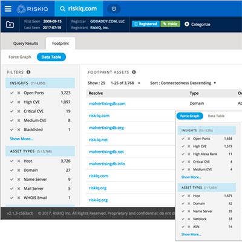242x242 pixels.
Task: Include High CVE with its checkmark
Action: [12, 102]
